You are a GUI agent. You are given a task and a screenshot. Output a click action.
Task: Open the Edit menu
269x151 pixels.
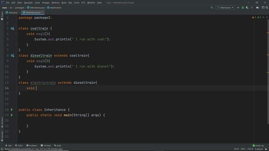(x=13, y=3)
